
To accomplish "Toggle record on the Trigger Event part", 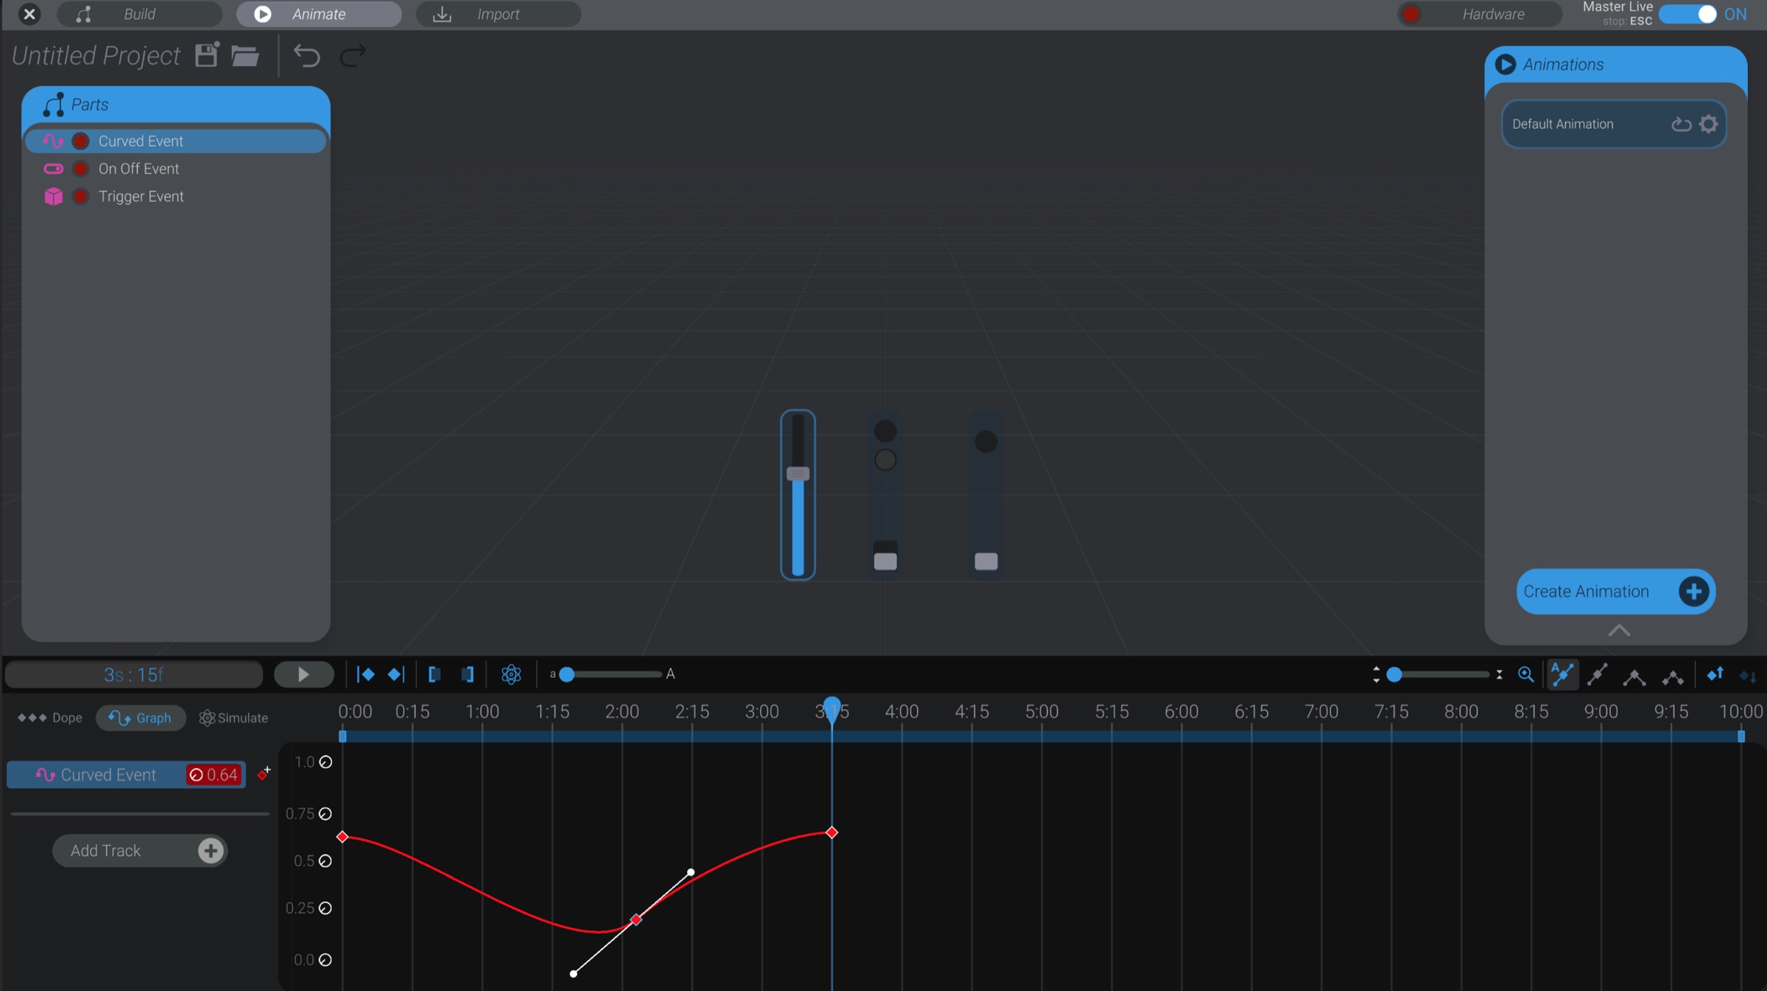I will [x=81, y=196].
